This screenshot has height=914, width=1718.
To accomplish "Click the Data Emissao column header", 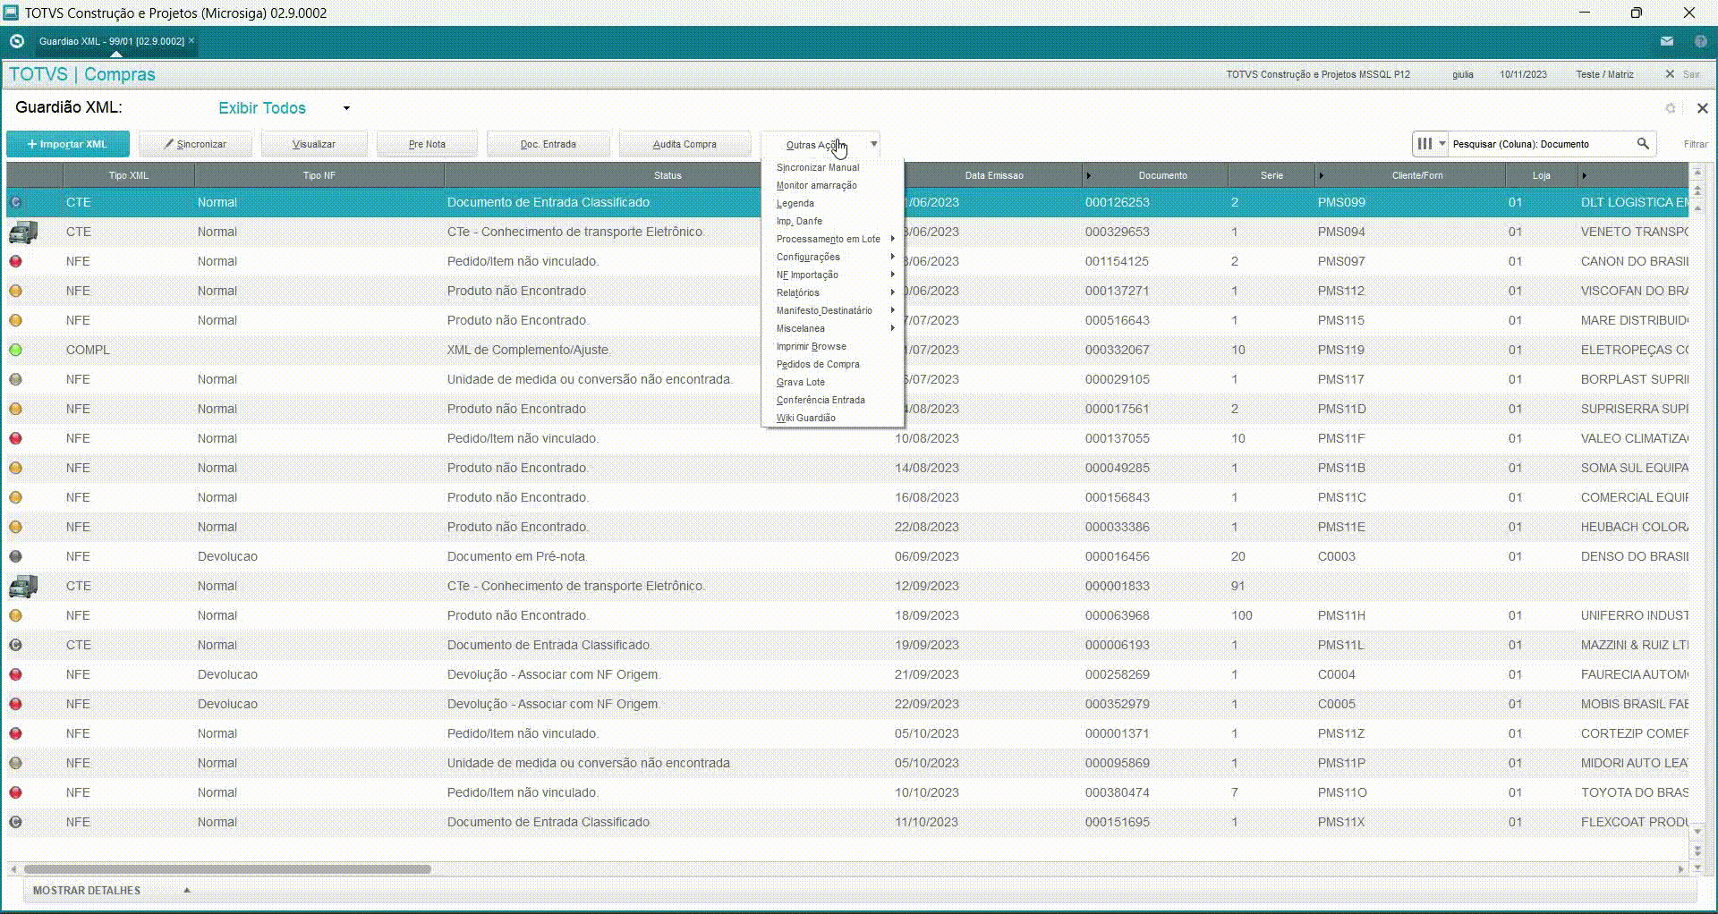I will click(993, 175).
